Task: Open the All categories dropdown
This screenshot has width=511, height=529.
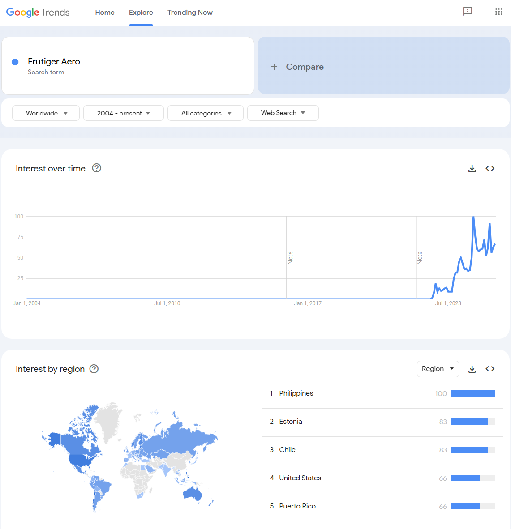Action: [x=206, y=113]
